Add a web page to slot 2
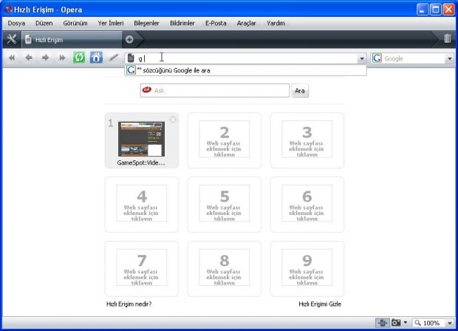Viewport: 458px width, 331px height. [225, 140]
